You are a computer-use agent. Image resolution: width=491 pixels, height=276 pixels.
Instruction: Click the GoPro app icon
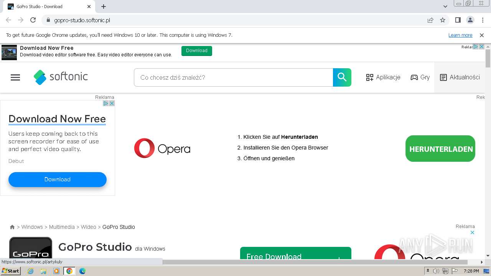(31, 248)
